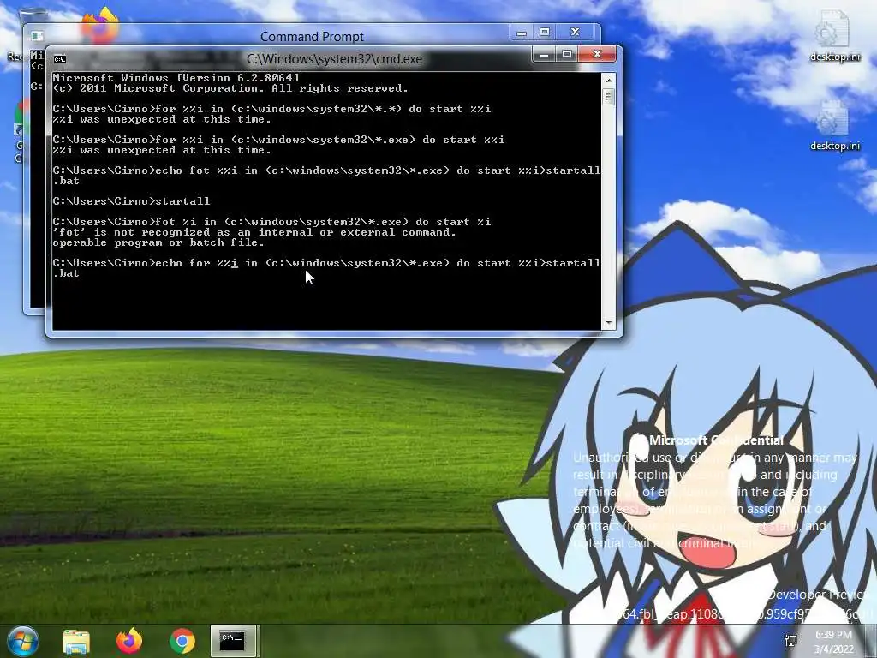Close the background Command Prompt window
Viewport: 877px width, 658px height.
point(575,33)
